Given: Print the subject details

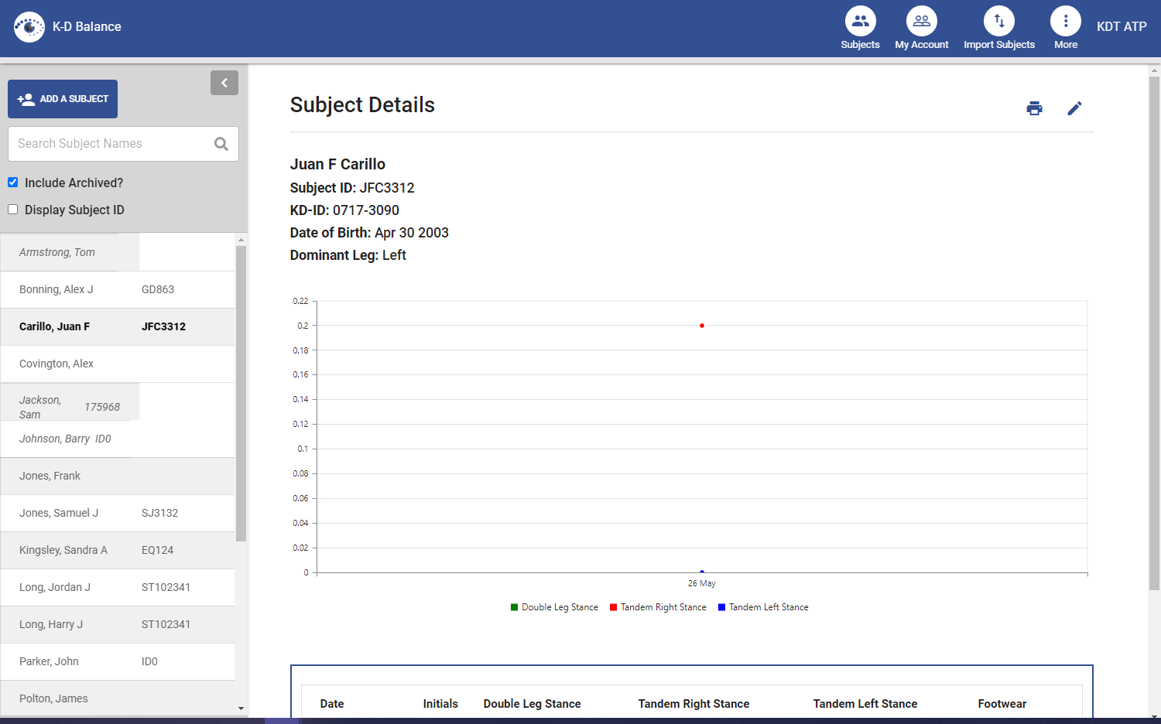Looking at the screenshot, I should 1034,108.
